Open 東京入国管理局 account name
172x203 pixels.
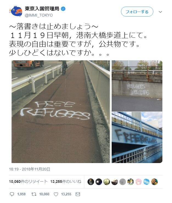click(42, 9)
